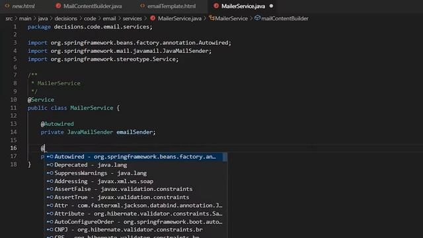The height and width of the screenshot is (238, 423).
Task: Click the HTML file icon on the emailTemplate.html tab
Action: pyautogui.click(x=142, y=6)
